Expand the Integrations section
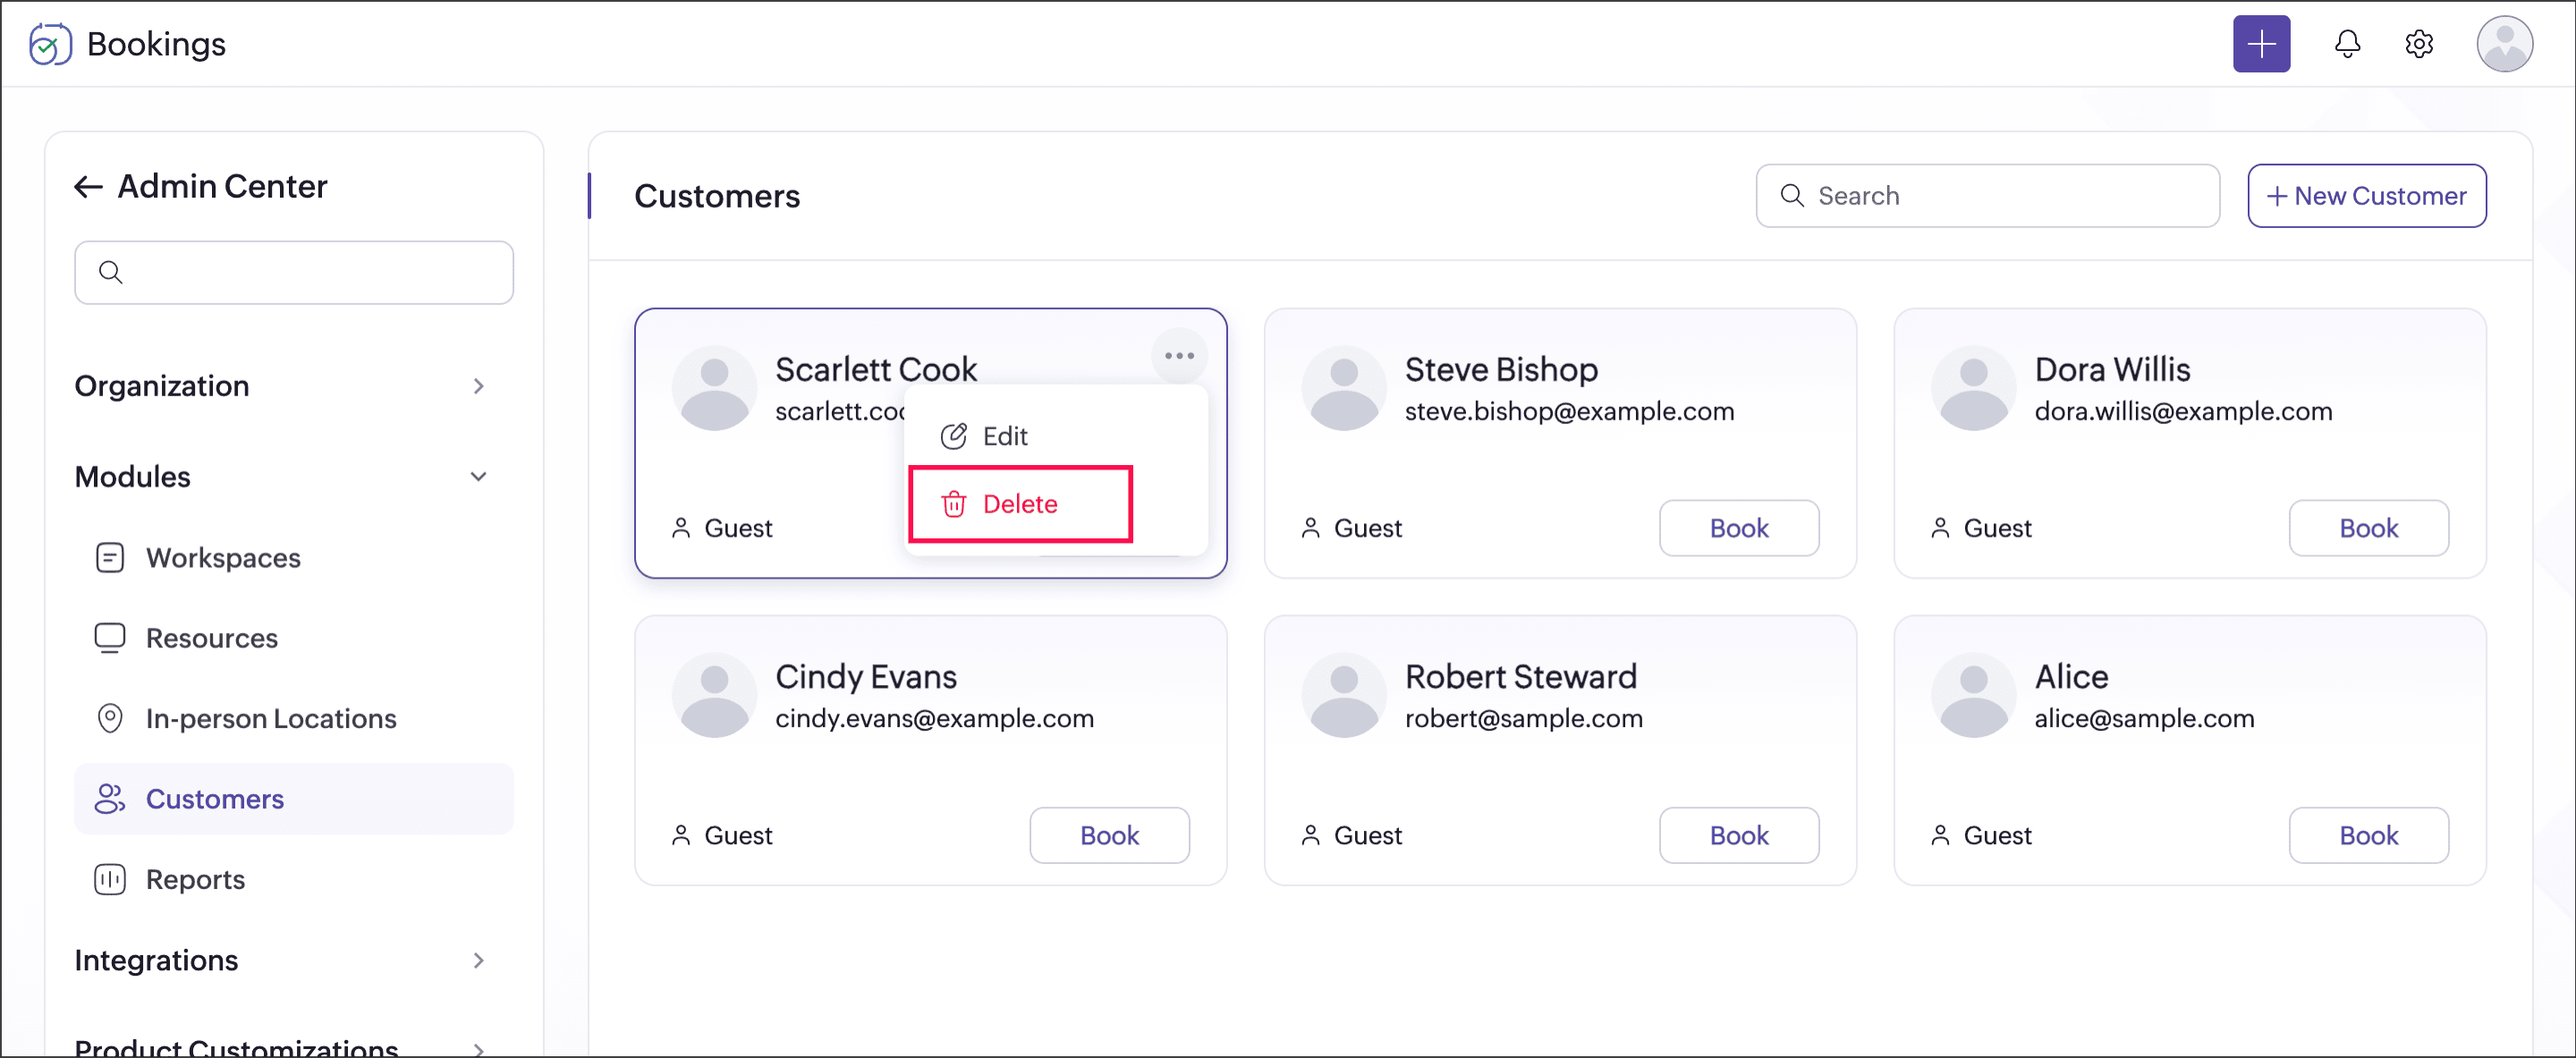 coord(280,960)
